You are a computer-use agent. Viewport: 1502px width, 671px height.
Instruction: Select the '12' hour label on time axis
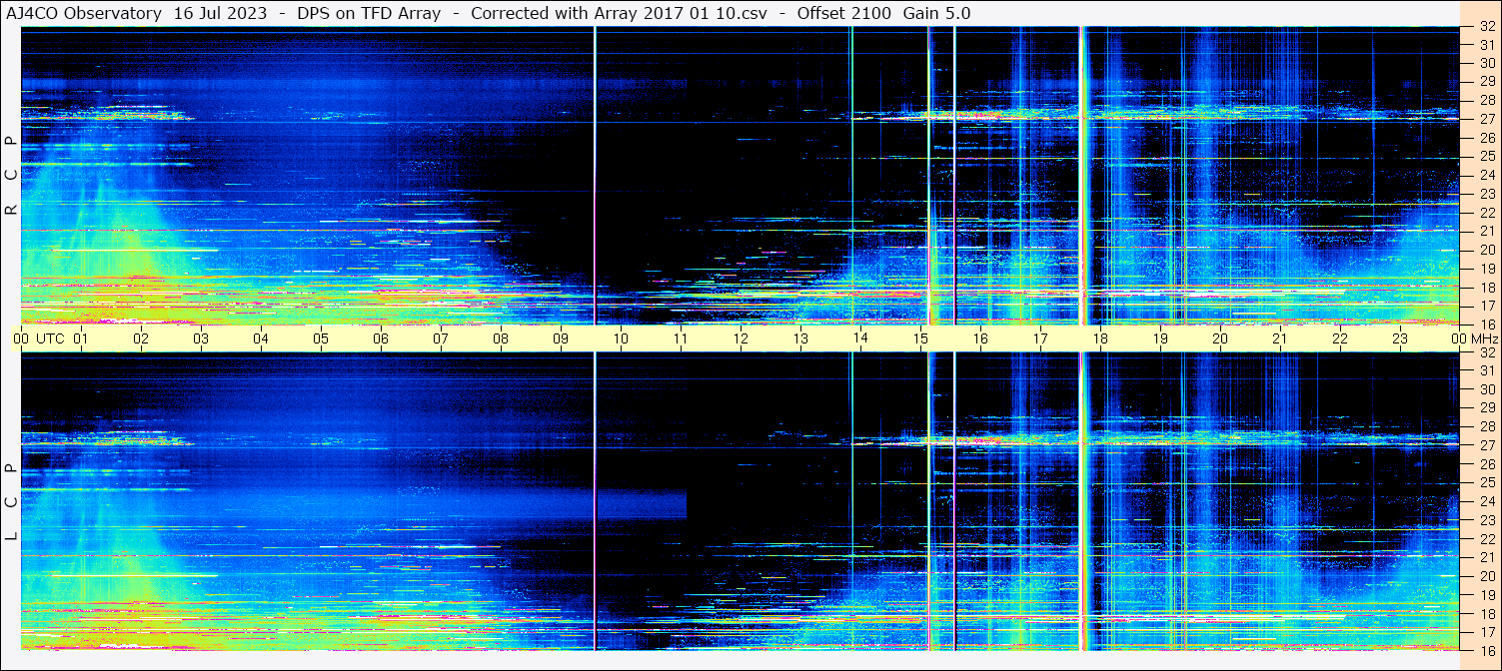[741, 338]
